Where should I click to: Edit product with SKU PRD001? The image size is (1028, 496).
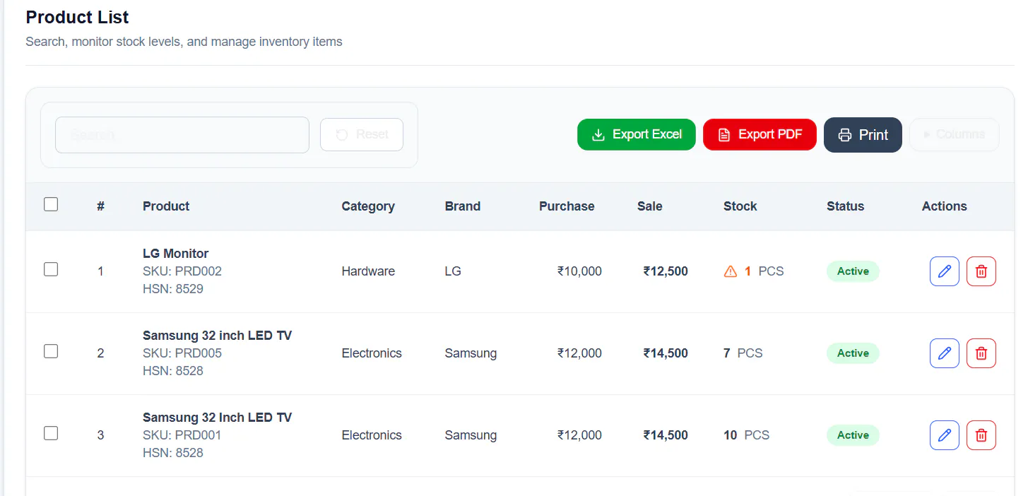click(944, 435)
